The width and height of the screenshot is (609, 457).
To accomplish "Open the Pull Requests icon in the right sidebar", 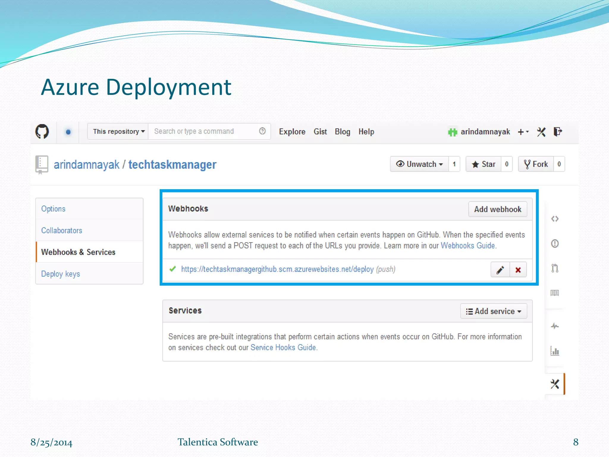I will (555, 268).
